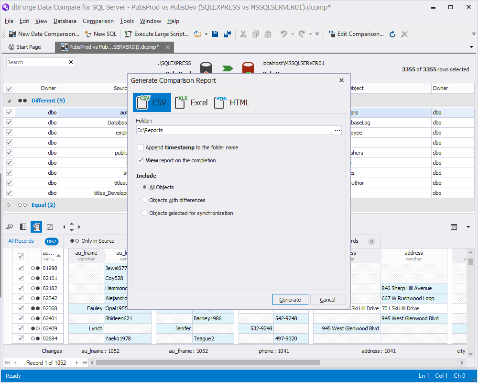Click the Undo arrow icon

(284, 34)
